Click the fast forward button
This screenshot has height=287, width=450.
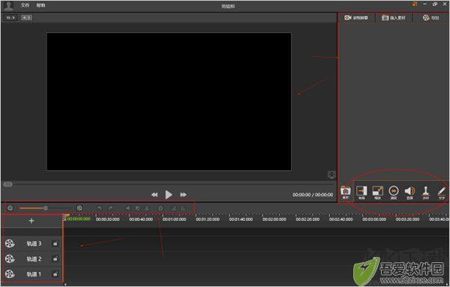coord(183,195)
